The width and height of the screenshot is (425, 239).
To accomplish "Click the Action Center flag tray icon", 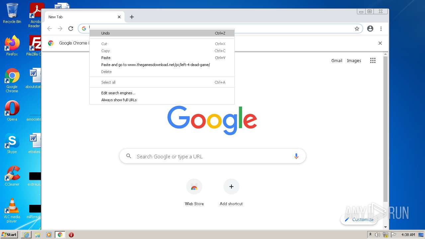I will coord(393,235).
